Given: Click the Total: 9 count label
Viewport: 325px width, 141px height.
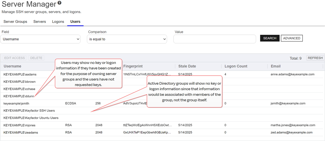Looking at the screenshot, I should 296,58.
